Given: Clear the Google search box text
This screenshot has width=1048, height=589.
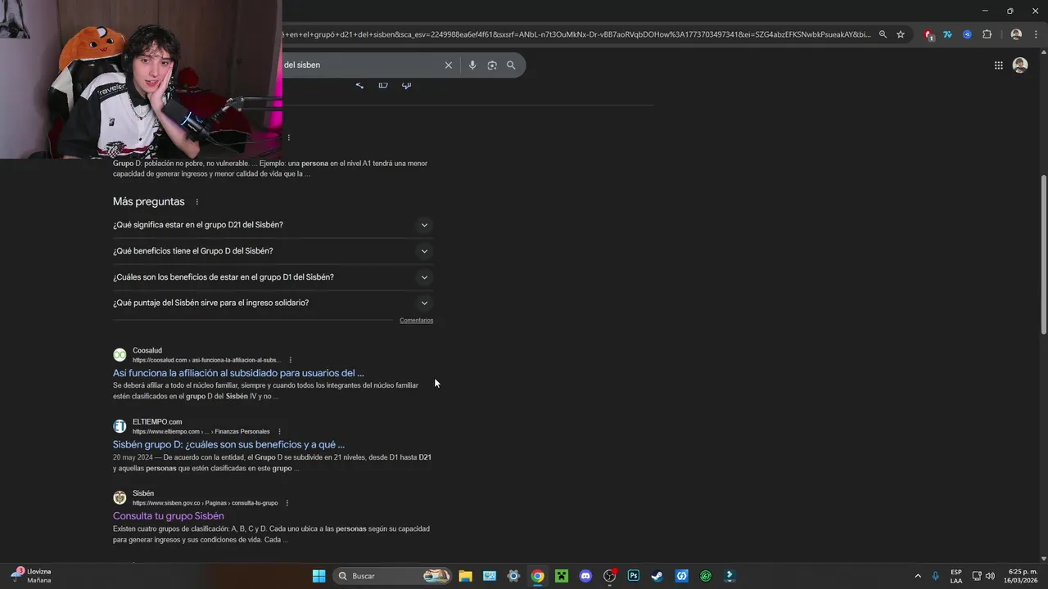Looking at the screenshot, I should tap(448, 65).
